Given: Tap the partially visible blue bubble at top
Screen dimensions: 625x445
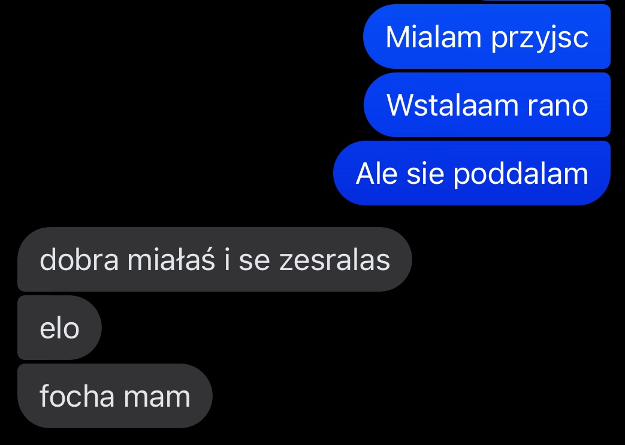Looking at the screenshot, I should click(546, 1).
